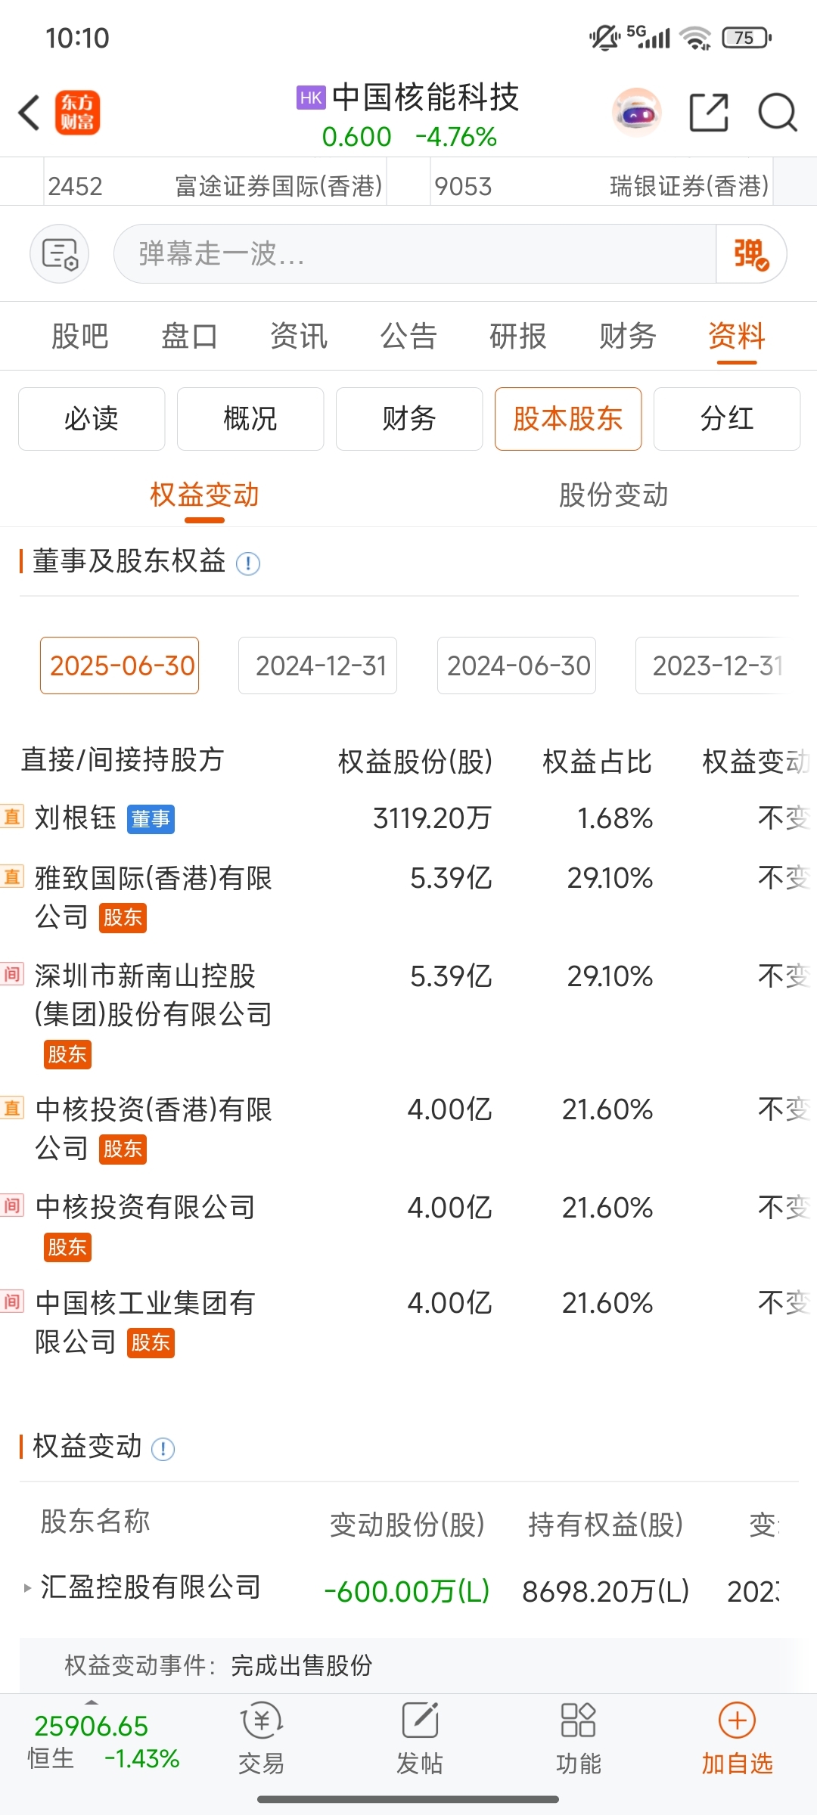Tap the 25906.65 index value
817x1815 pixels.
point(92,1727)
